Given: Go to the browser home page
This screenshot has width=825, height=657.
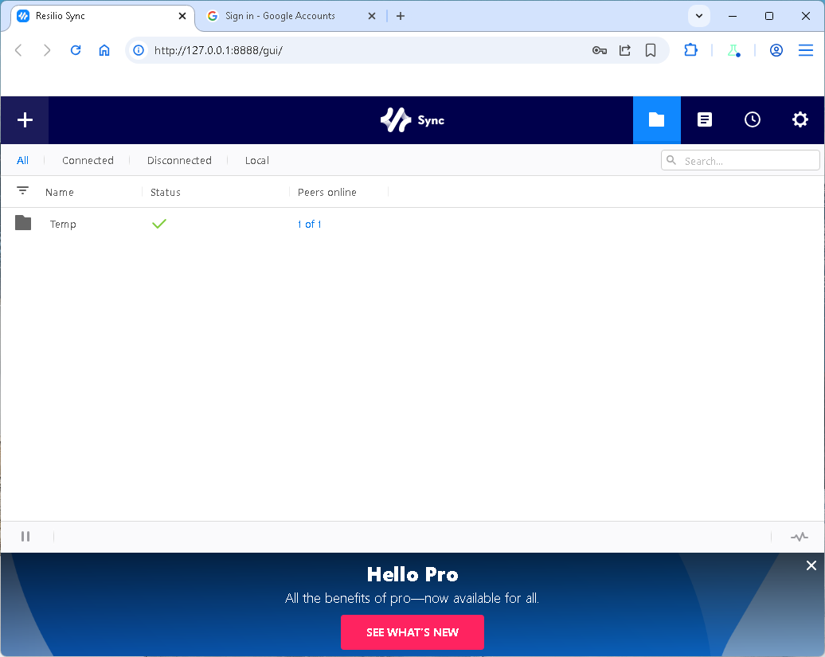Looking at the screenshot, I should coord(104,50).
